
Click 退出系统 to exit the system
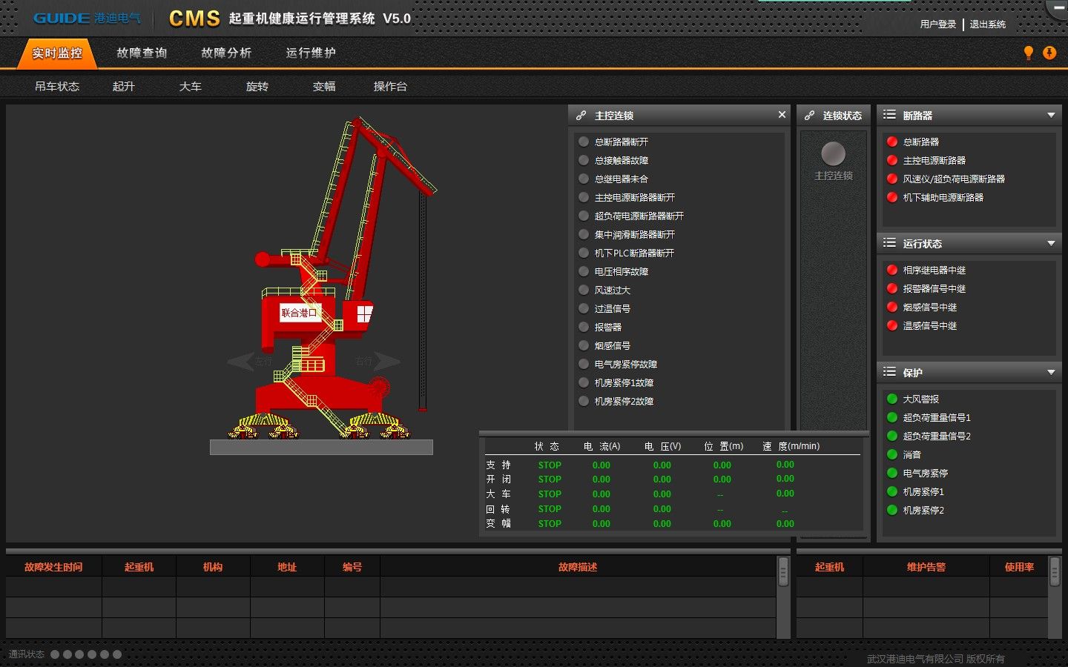tap(987, 24)
